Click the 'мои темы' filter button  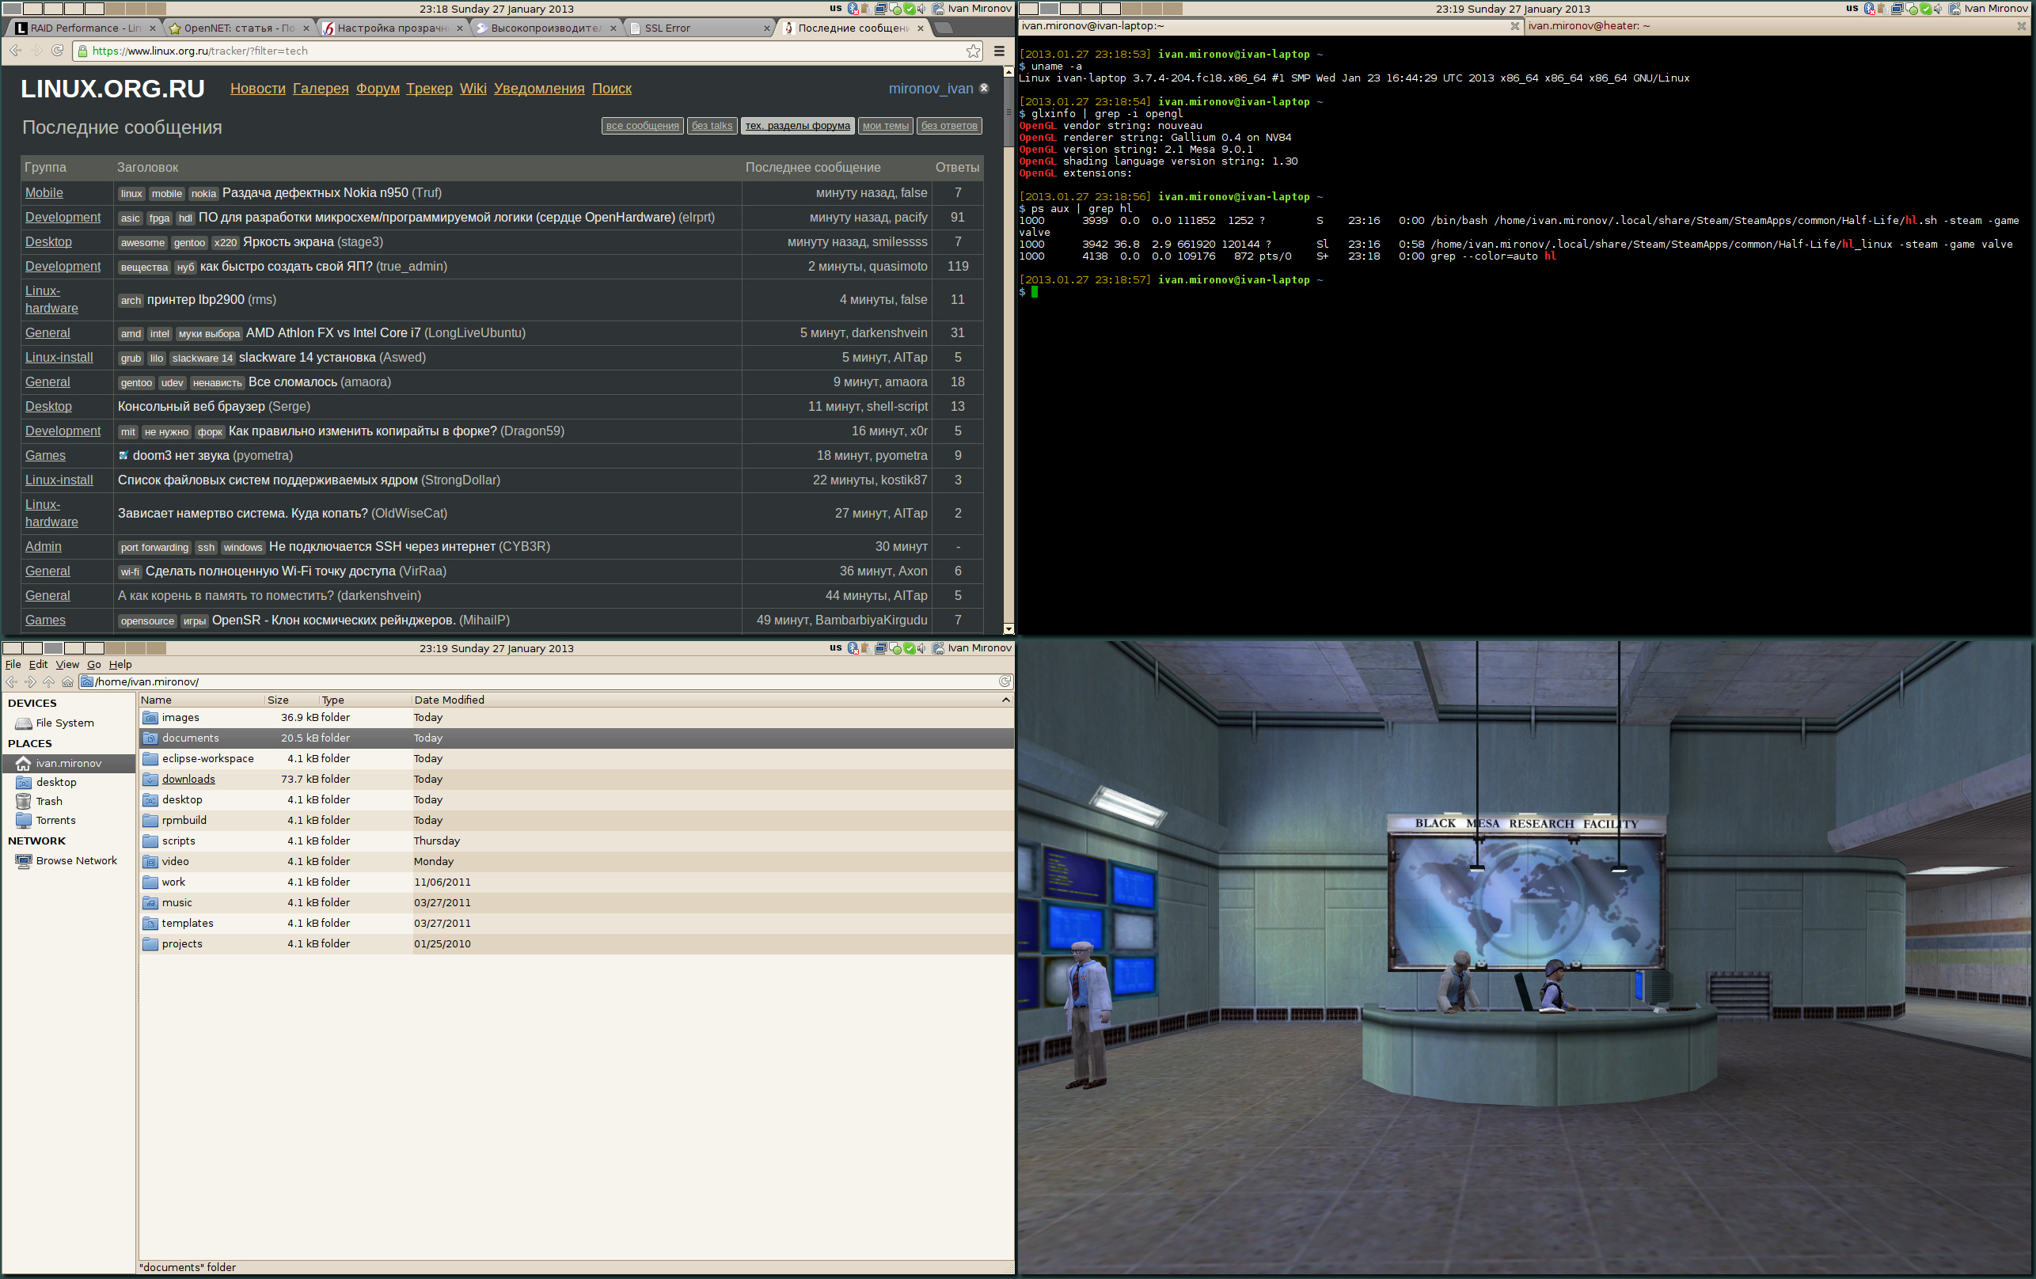[x=885, y=126]
